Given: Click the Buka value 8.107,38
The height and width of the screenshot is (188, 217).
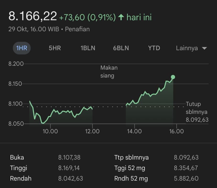Looking at the screenshot, I should 69,157.
